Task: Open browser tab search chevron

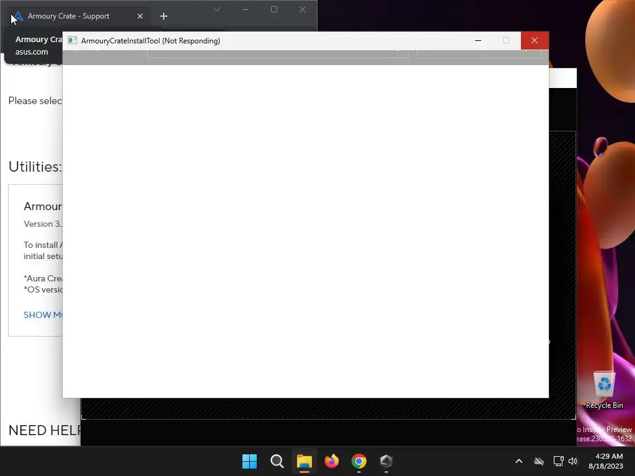Action: point(217,9)
